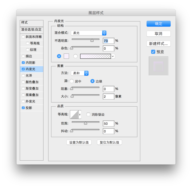Enable 消除锯齿 checkbox
This screenshot has width=192, height=188.
point(88,115)
